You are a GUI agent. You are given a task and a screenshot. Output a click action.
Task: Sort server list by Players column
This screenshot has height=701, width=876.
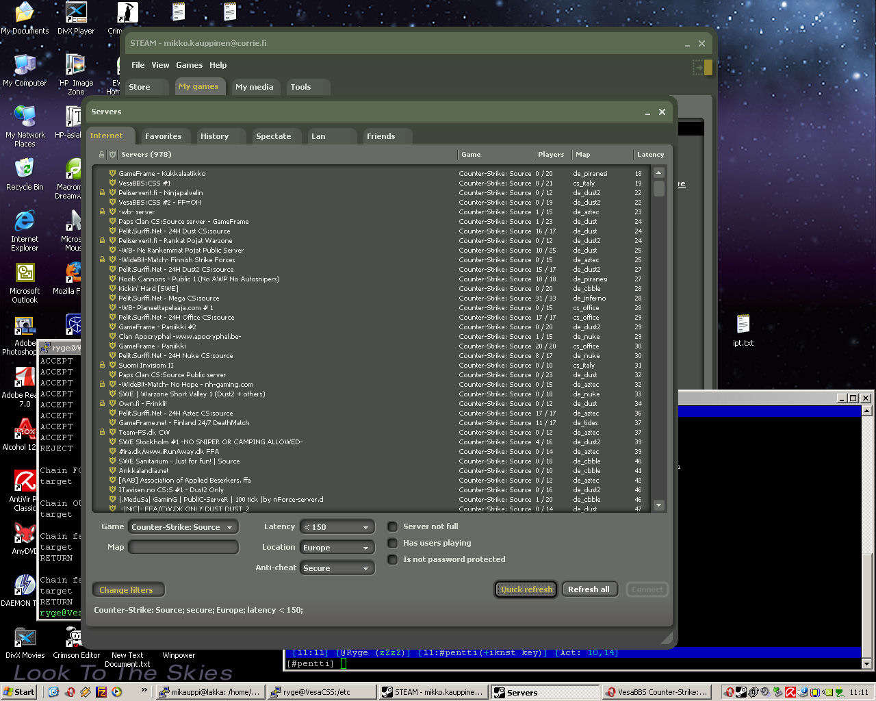point(551,155)
